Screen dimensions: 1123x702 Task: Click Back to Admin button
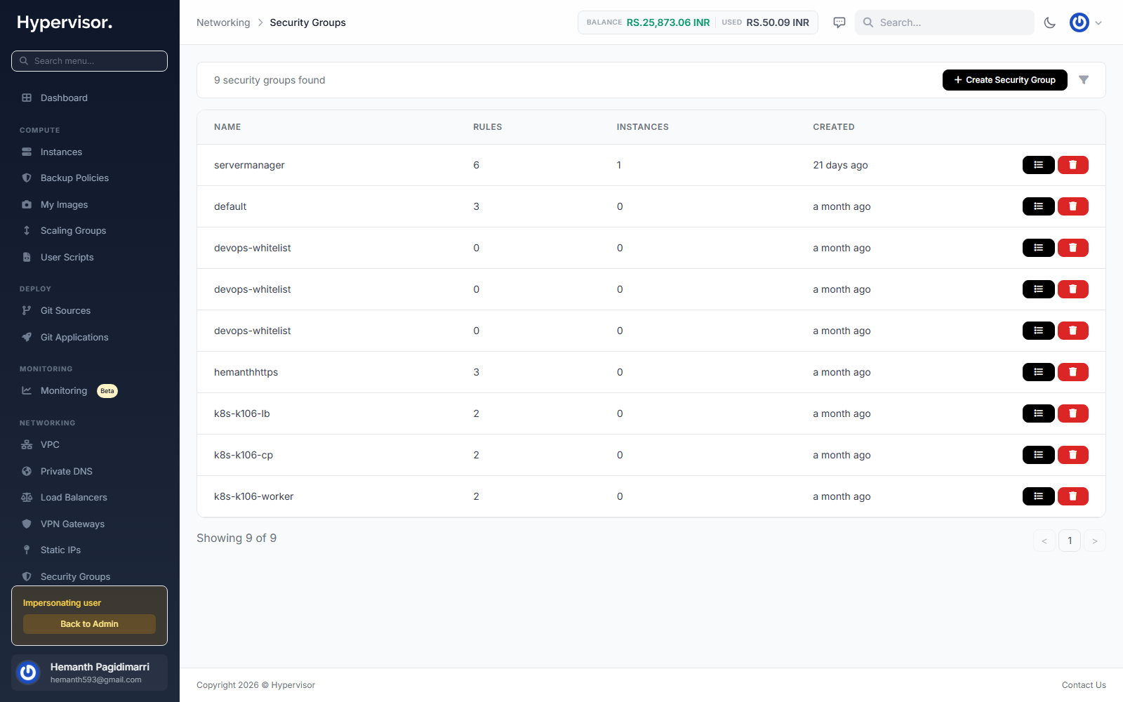(89, 624)
